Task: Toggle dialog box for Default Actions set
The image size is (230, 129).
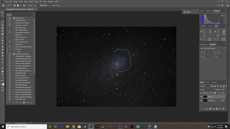Action: pos(10,18)
